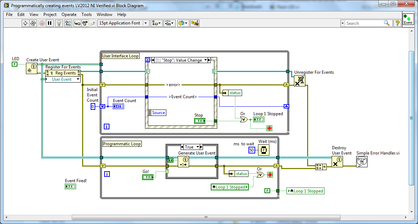418x224 pixels.
Task: Click the Context Help question mark button
Action: [x=397, y=23]
